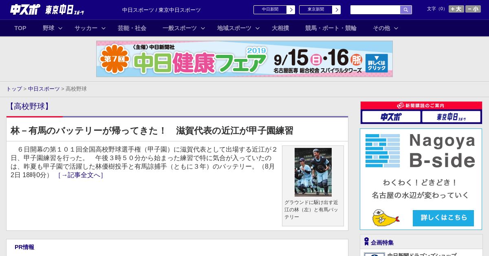Open the 中日新聞 site button
Screen dimensions: 489x256
(270, 10)
